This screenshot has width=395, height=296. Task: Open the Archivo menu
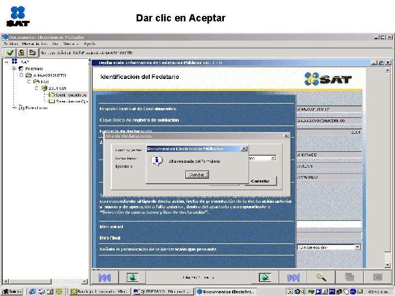click(11, 44)
